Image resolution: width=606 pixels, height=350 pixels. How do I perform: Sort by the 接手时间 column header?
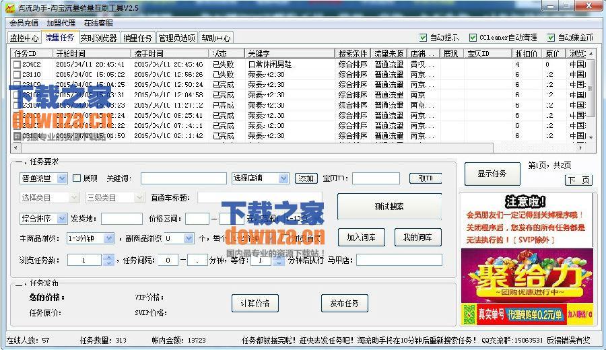click(x=169, y=53)
